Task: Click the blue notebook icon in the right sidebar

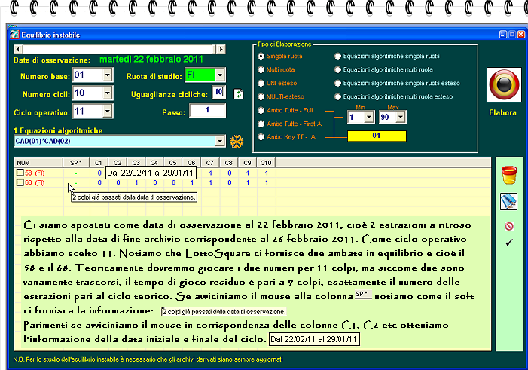Action: (508, 201)
